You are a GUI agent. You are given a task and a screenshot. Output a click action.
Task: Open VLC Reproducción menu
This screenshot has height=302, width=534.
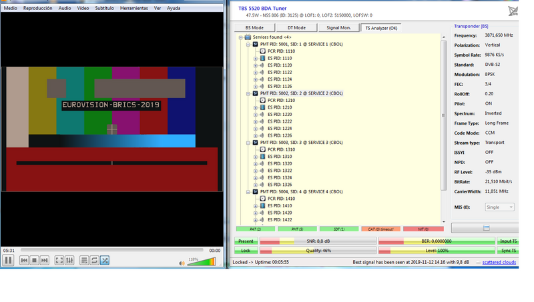pyautogui.click(x=38, y=8)
